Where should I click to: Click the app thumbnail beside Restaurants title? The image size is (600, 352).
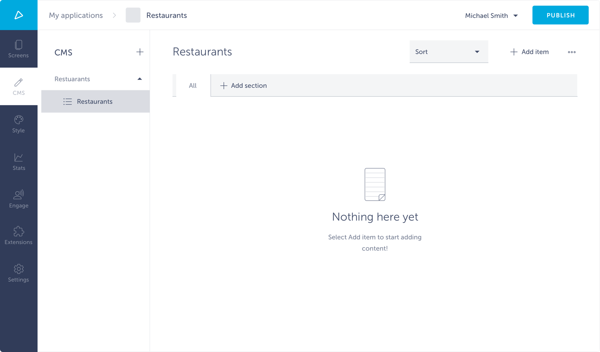point(133,15)
